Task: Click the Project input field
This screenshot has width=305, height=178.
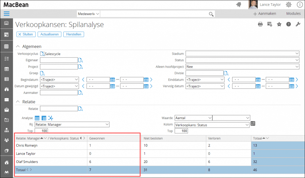Action: (59, 67)
